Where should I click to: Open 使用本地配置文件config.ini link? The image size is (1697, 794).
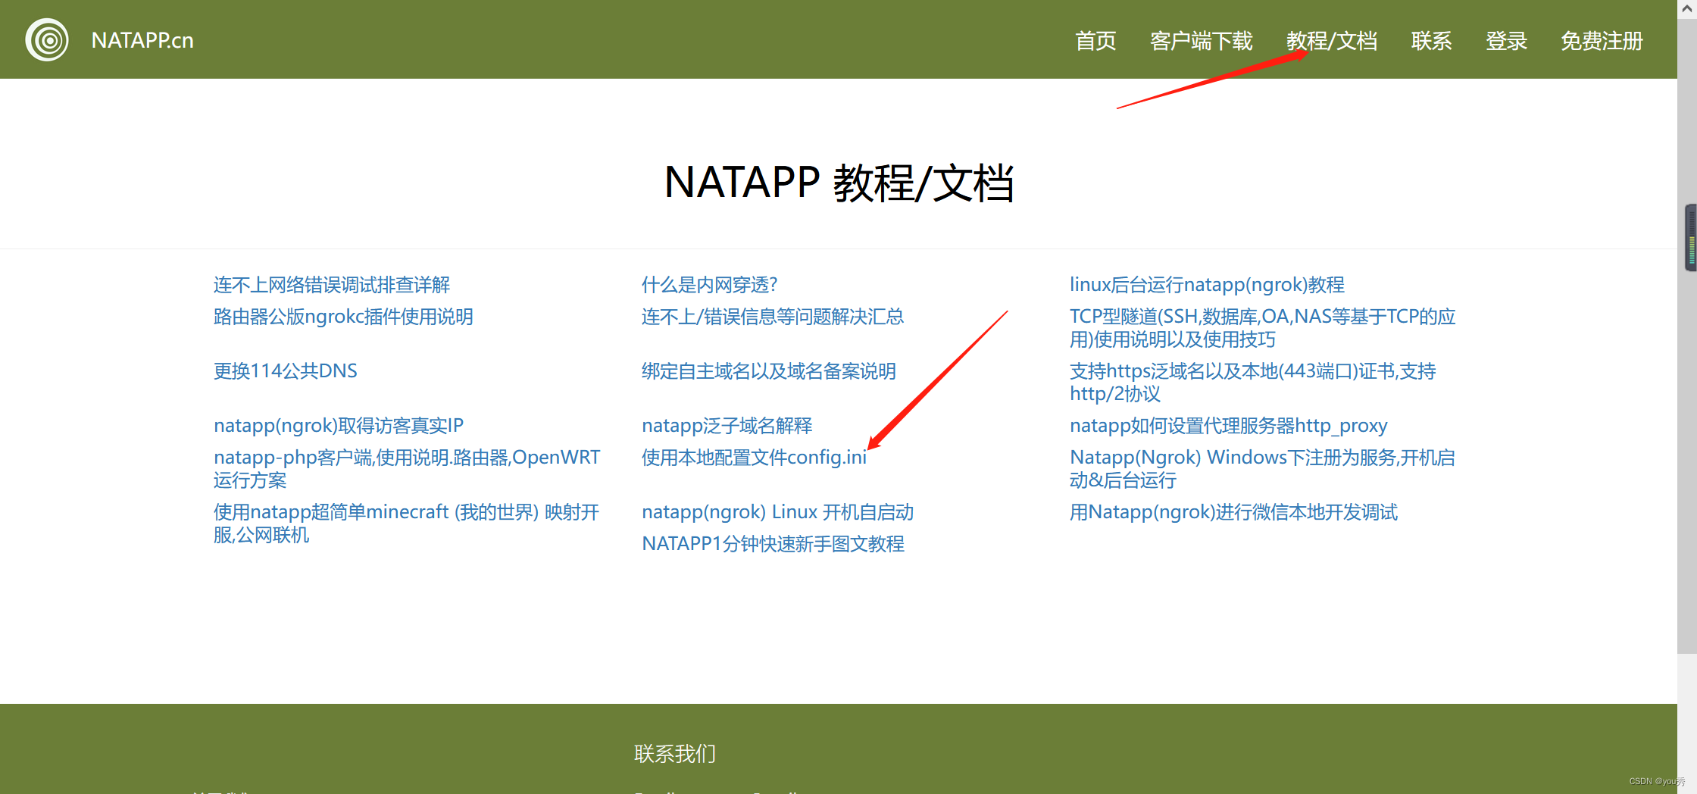coord(755,458)
